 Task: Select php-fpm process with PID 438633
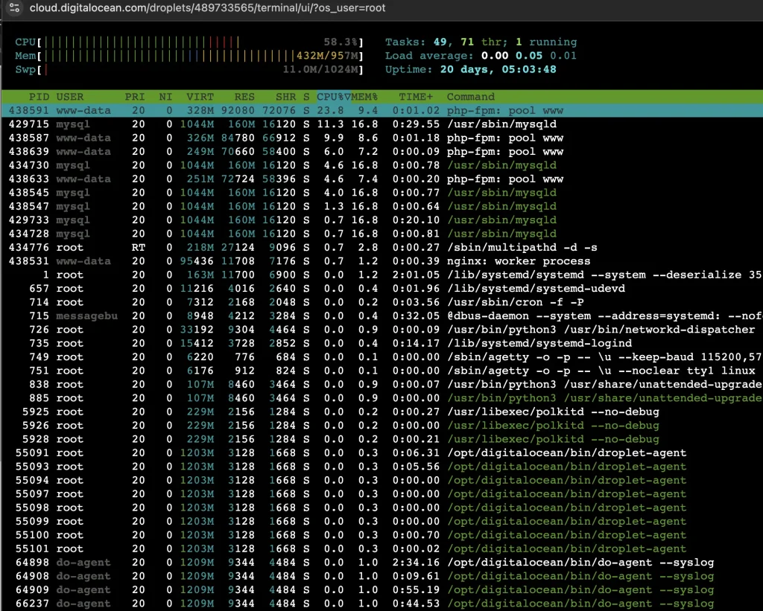(381, 179)
